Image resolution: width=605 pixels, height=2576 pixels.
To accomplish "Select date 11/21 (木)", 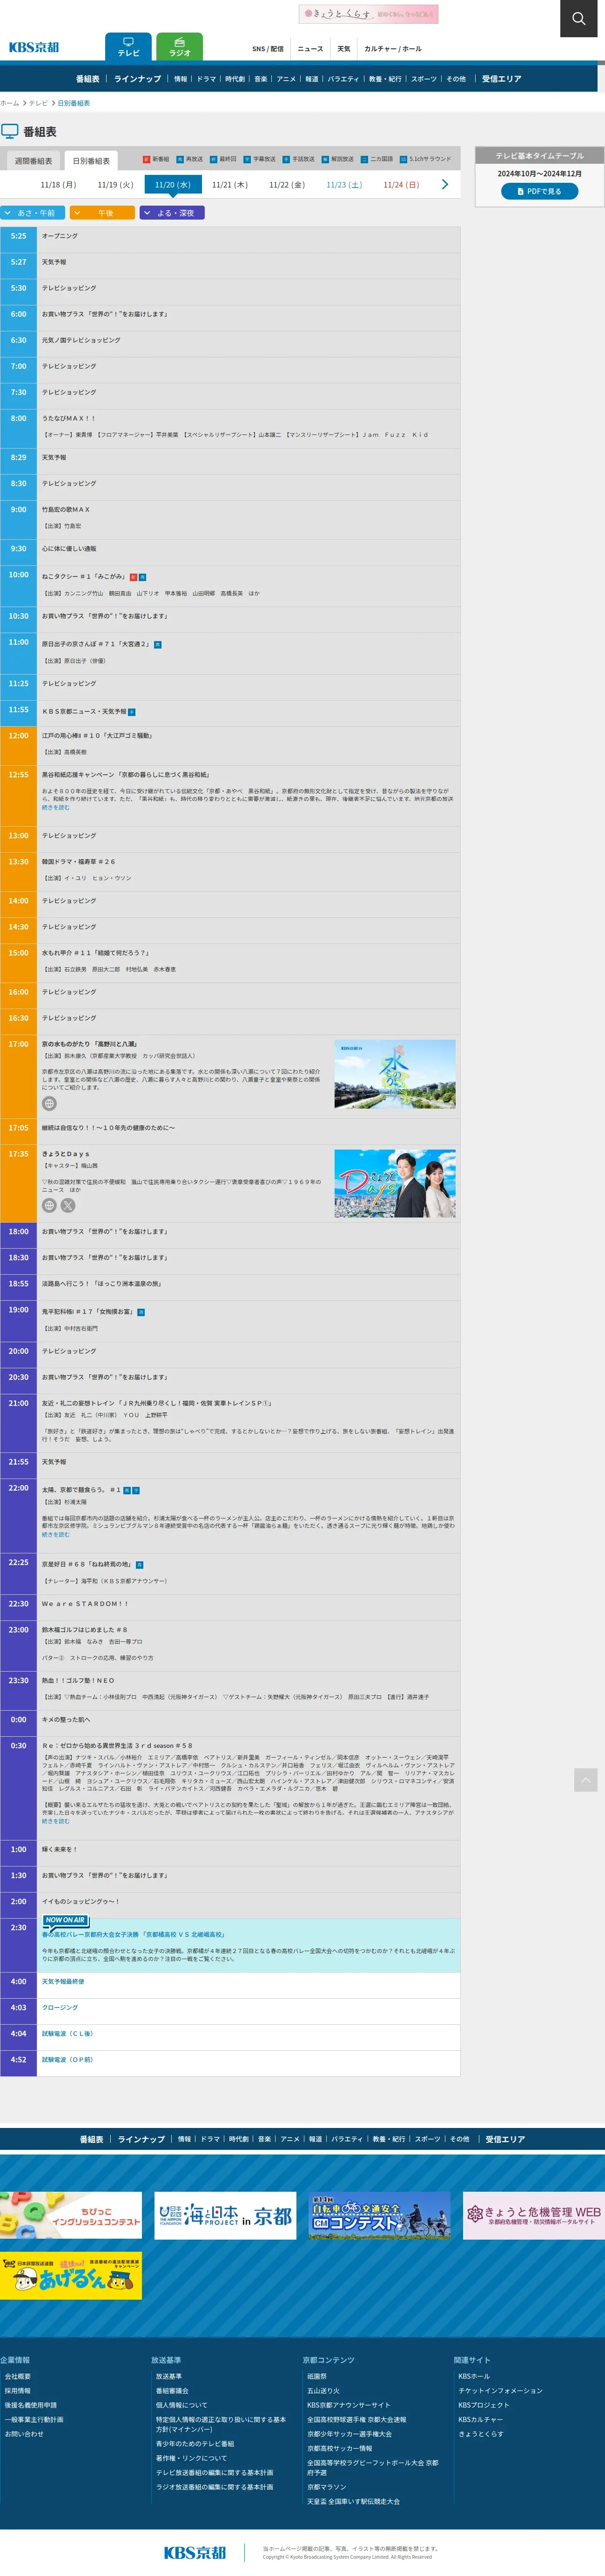I will (x=230, y=185).
